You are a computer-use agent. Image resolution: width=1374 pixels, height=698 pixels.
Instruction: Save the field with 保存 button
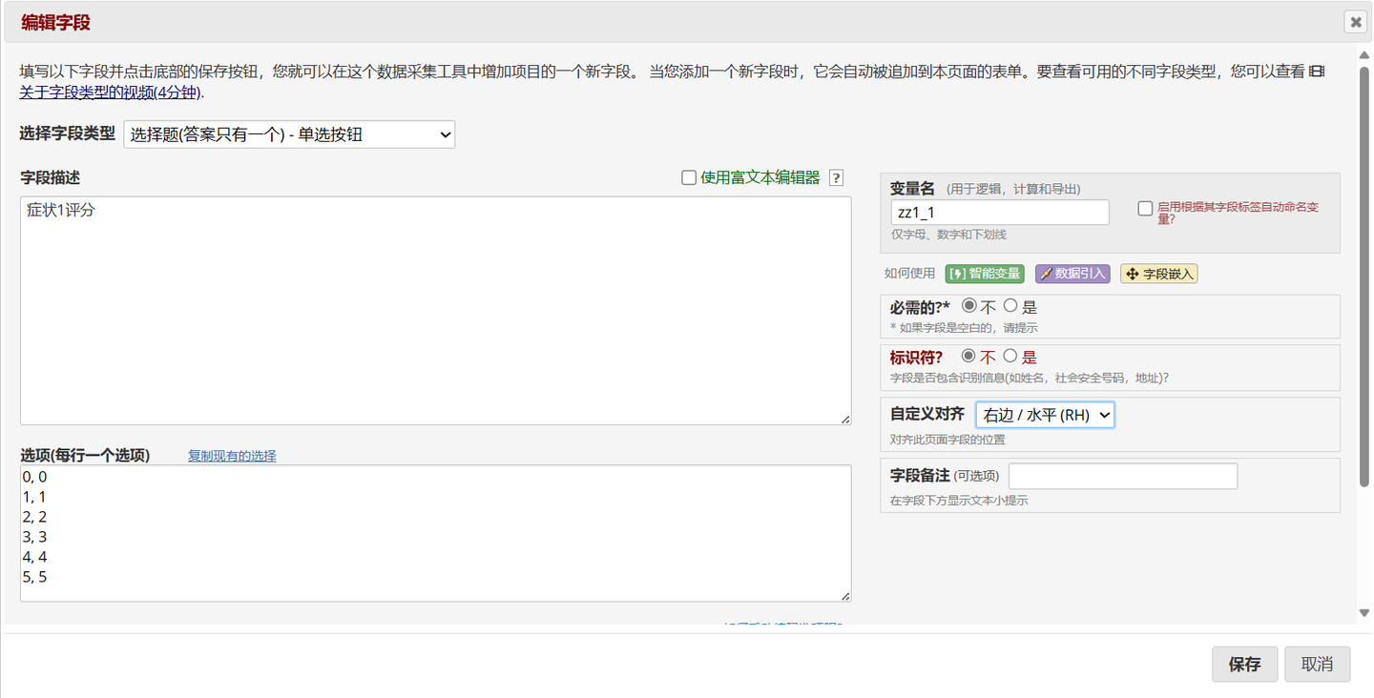point(1244,665)
